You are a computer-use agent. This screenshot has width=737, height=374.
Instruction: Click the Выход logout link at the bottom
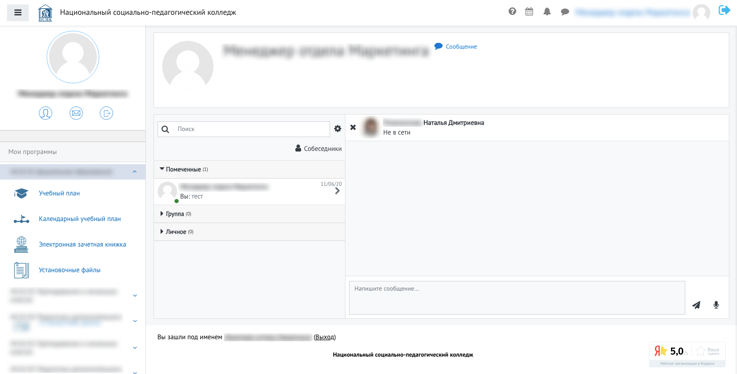pyautogui.click(x=324, y=337)
